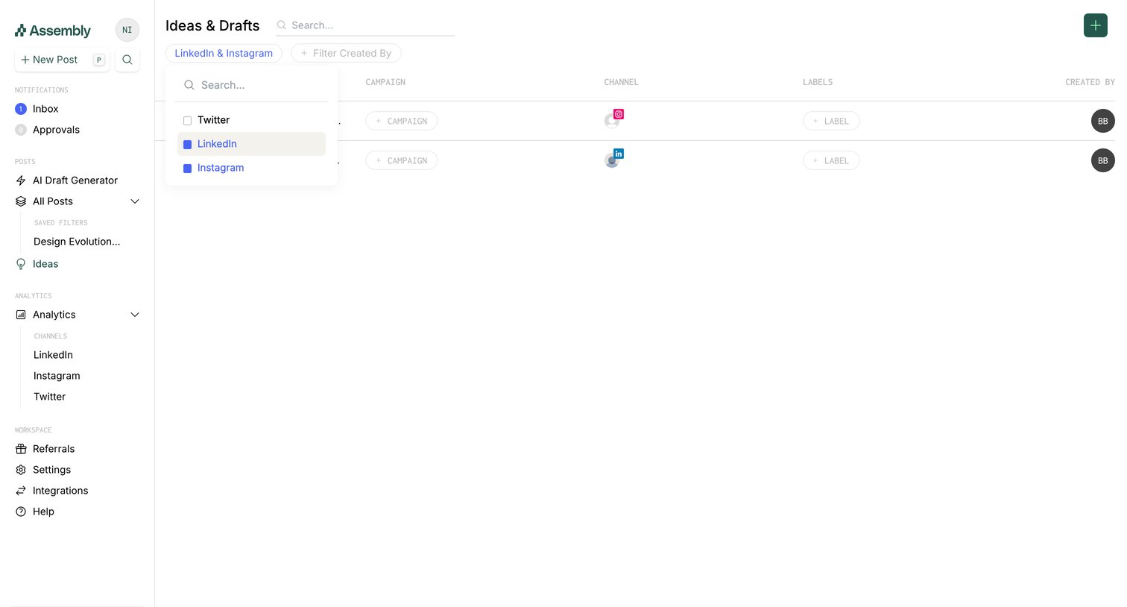Open the Ideas page
This screenshot has height=607, width=1127.
click(45, 264)
